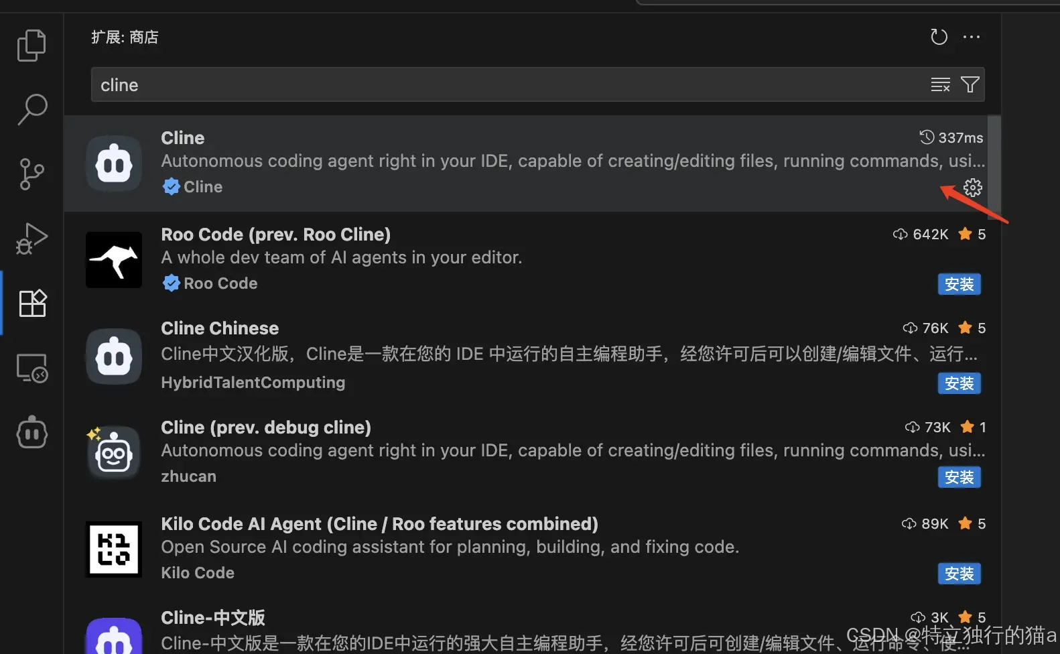Open the extensions filter funnel menu
Image resolution: width=1060 pixels, height=654 pixels.
coord(970,84)
